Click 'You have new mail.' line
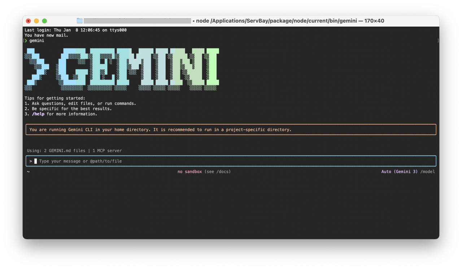Screen dimensions: 462x269 coord(46,35)
